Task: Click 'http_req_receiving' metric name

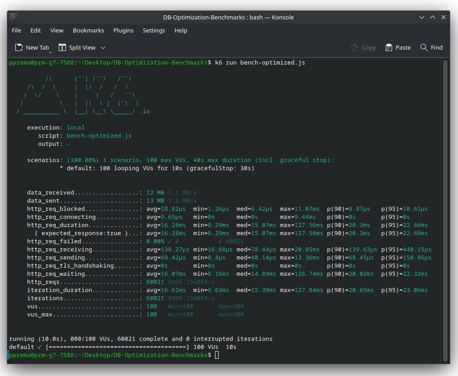Action: 60,250
